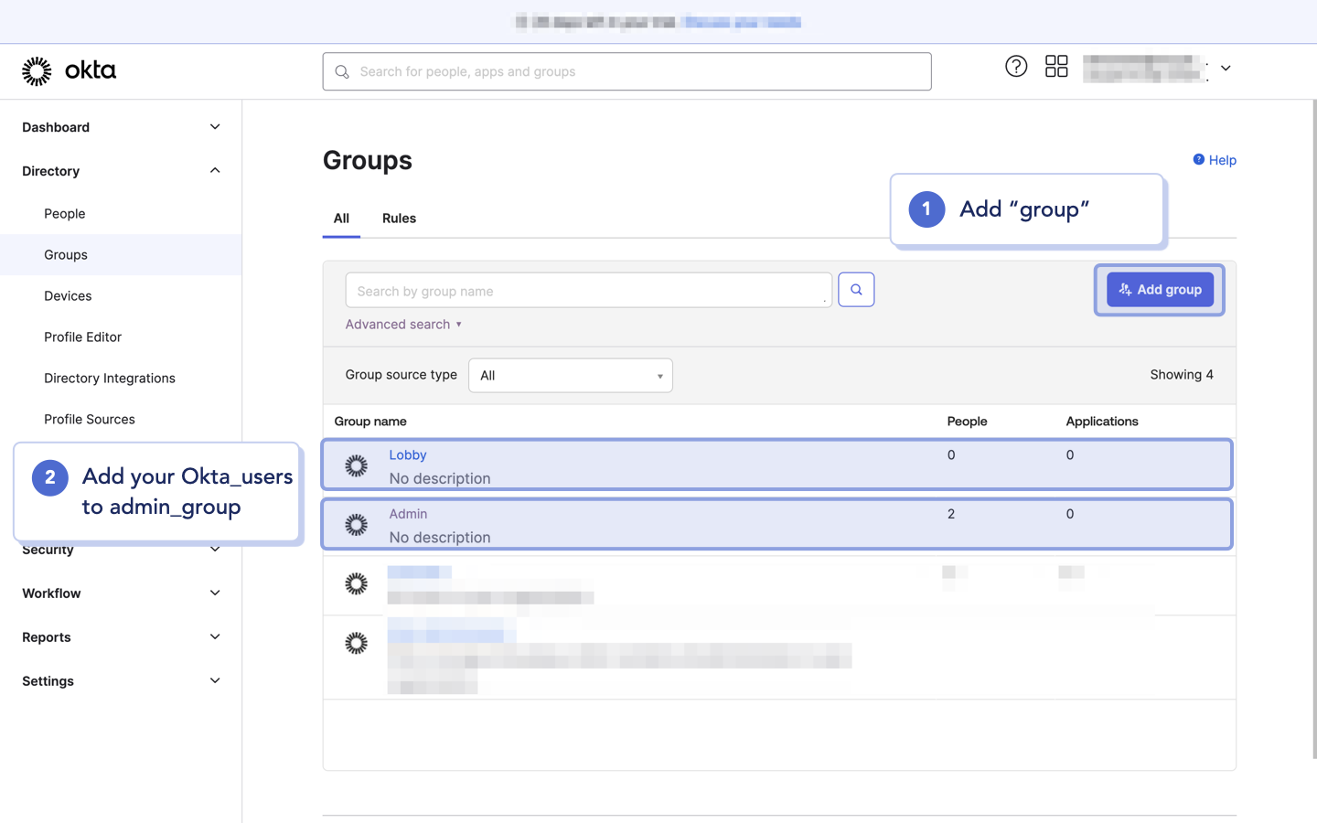Click the magnifier button next to group search
The height and width of the screenshot is (823, 1317).
[856, 289]
